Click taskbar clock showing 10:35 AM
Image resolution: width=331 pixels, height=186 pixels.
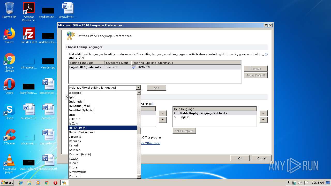click(x=318, y=183)
